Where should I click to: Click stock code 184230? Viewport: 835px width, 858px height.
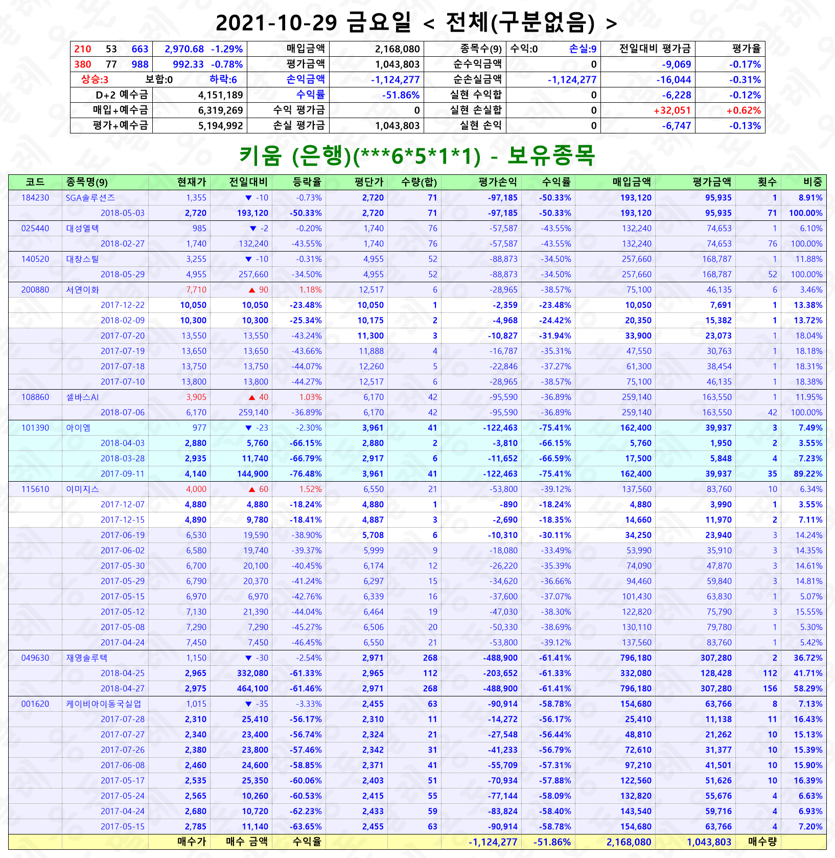(x=35, y=197)
